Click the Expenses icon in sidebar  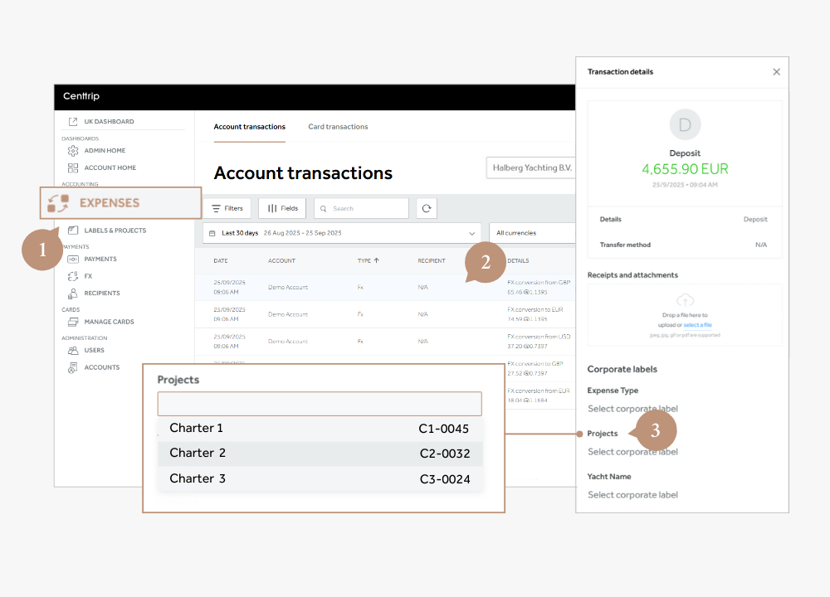[x=58, y=203]
